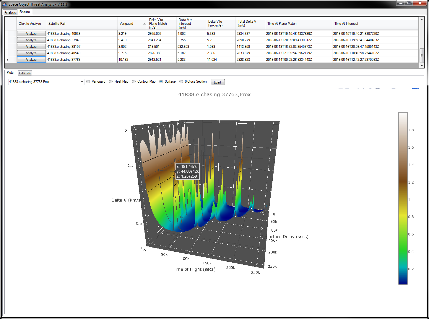Open the Orbit Vis tab
The width and height of the screenshot is (429, 319).
tap(25, 73)
